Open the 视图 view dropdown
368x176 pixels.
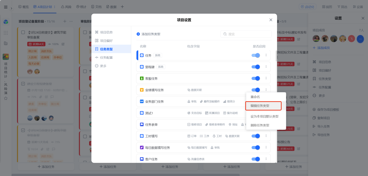tap(327, 7)
